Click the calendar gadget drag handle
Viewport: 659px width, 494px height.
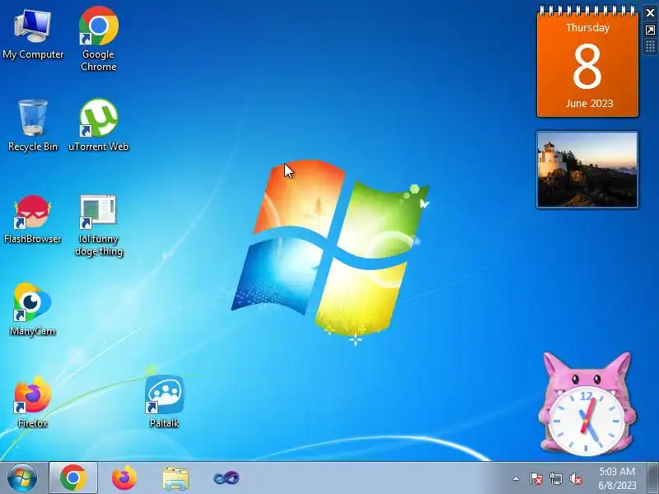pyautogui.click(x=650, y=47)
